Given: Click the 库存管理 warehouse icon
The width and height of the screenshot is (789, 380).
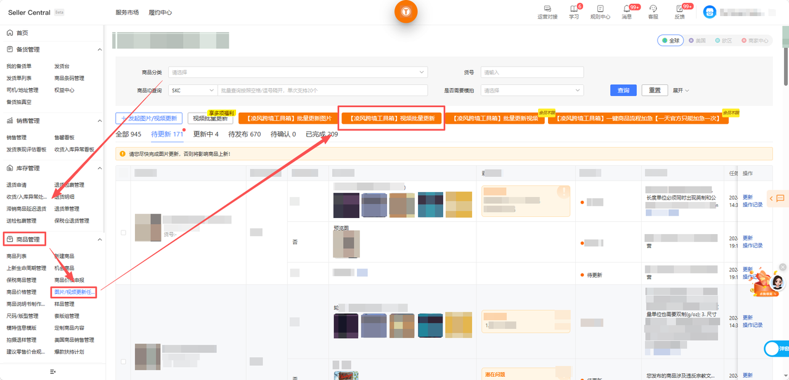Looking at the screenshot, I should click(x=10, y=168).
